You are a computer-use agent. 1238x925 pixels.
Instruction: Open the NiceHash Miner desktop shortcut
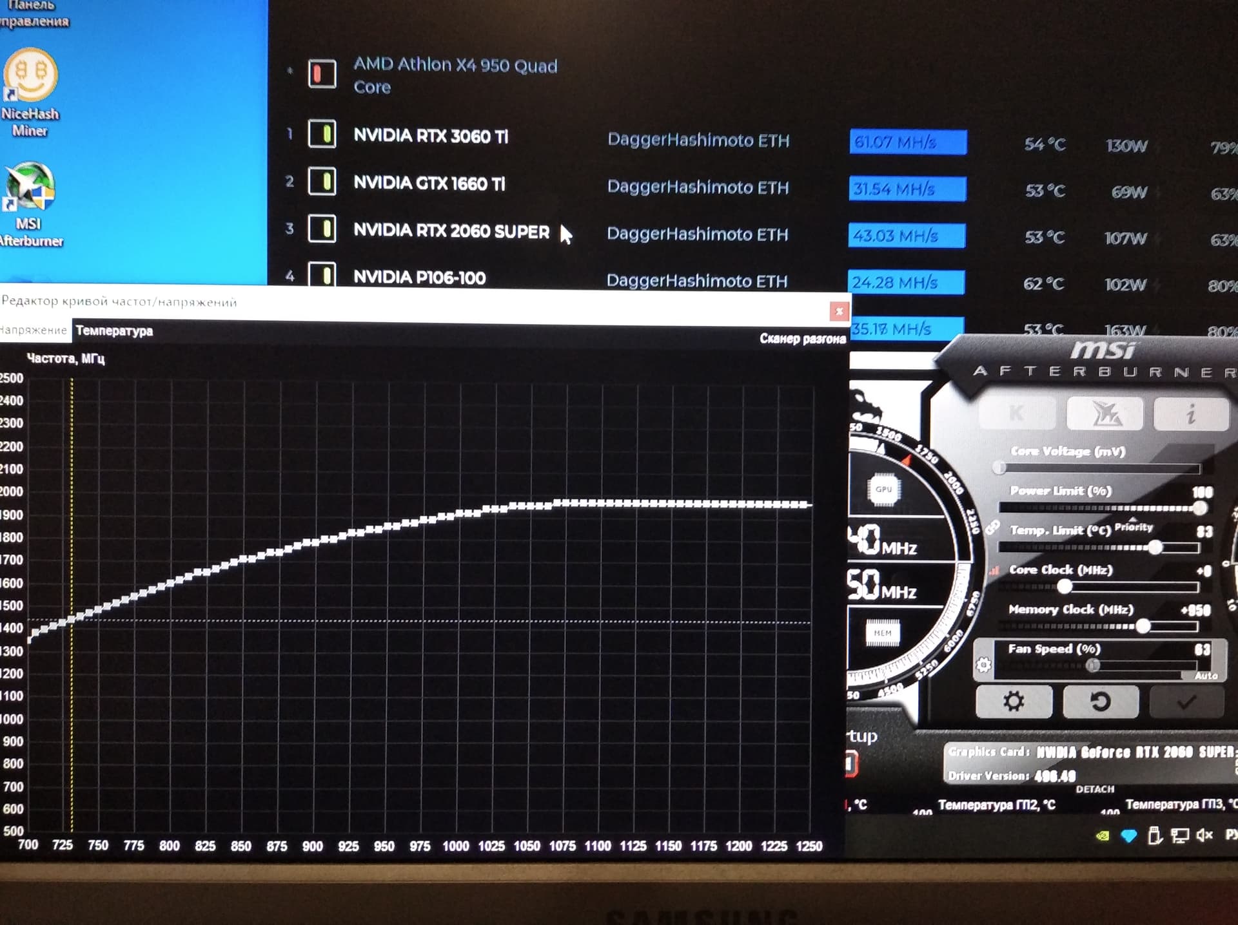30,93
